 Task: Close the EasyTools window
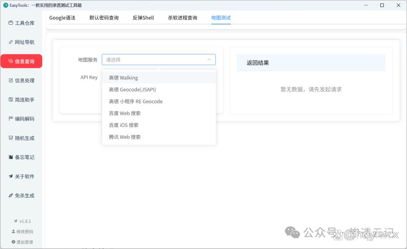(x=398, y=5)
